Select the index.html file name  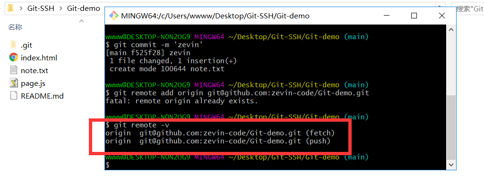coord(39,58)
